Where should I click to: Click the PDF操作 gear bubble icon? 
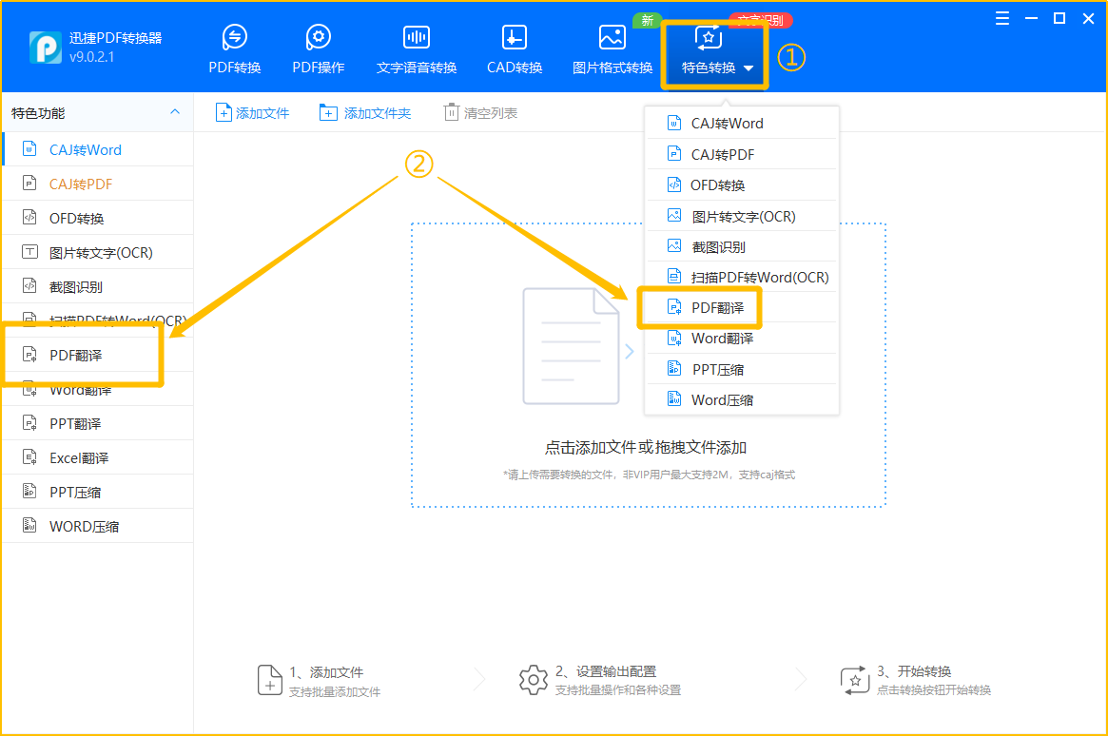pos(318,37)
